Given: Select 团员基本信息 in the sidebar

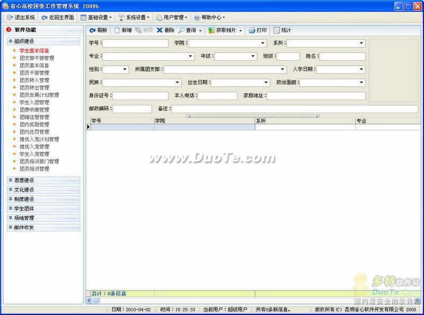Looking at the screenshot, I should click(x=34, y=66).
